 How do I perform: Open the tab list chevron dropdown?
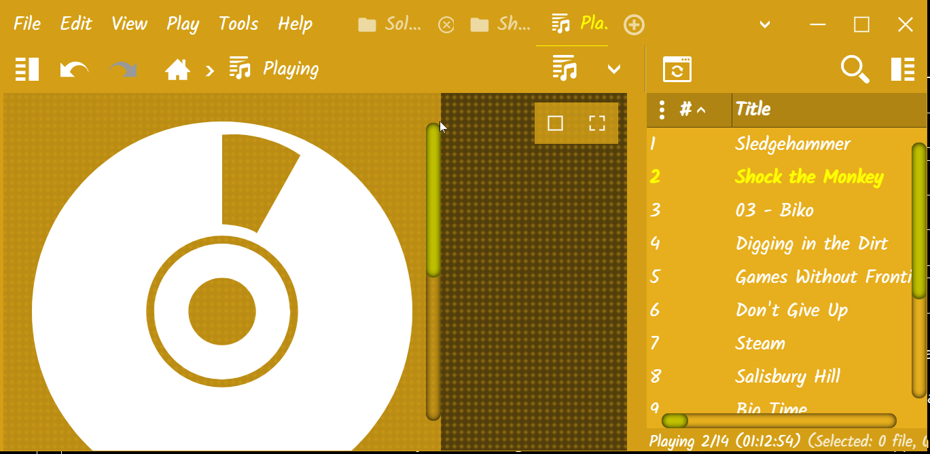pyautogui.click(x=765, y=25)
